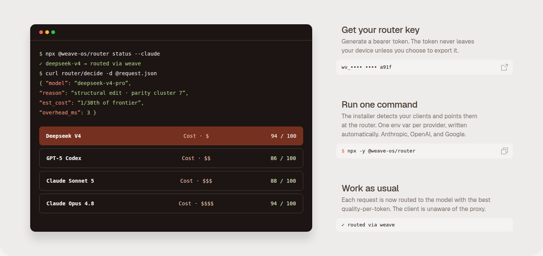Click the "overhead_ms": 3 line
543x256 pixels.
(x=67, y=113)
